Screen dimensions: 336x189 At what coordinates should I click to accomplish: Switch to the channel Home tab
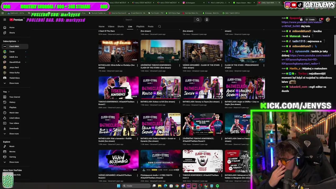(x=102, y=27)
